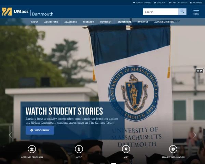Viewport: 205px width, 164px height.
Task: Open the Support UMassD link
Action: pos(142,3)
